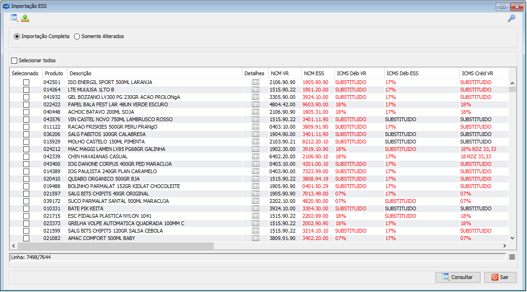Open the key icon at top right

pyautogui.click(x=512, y=18)
